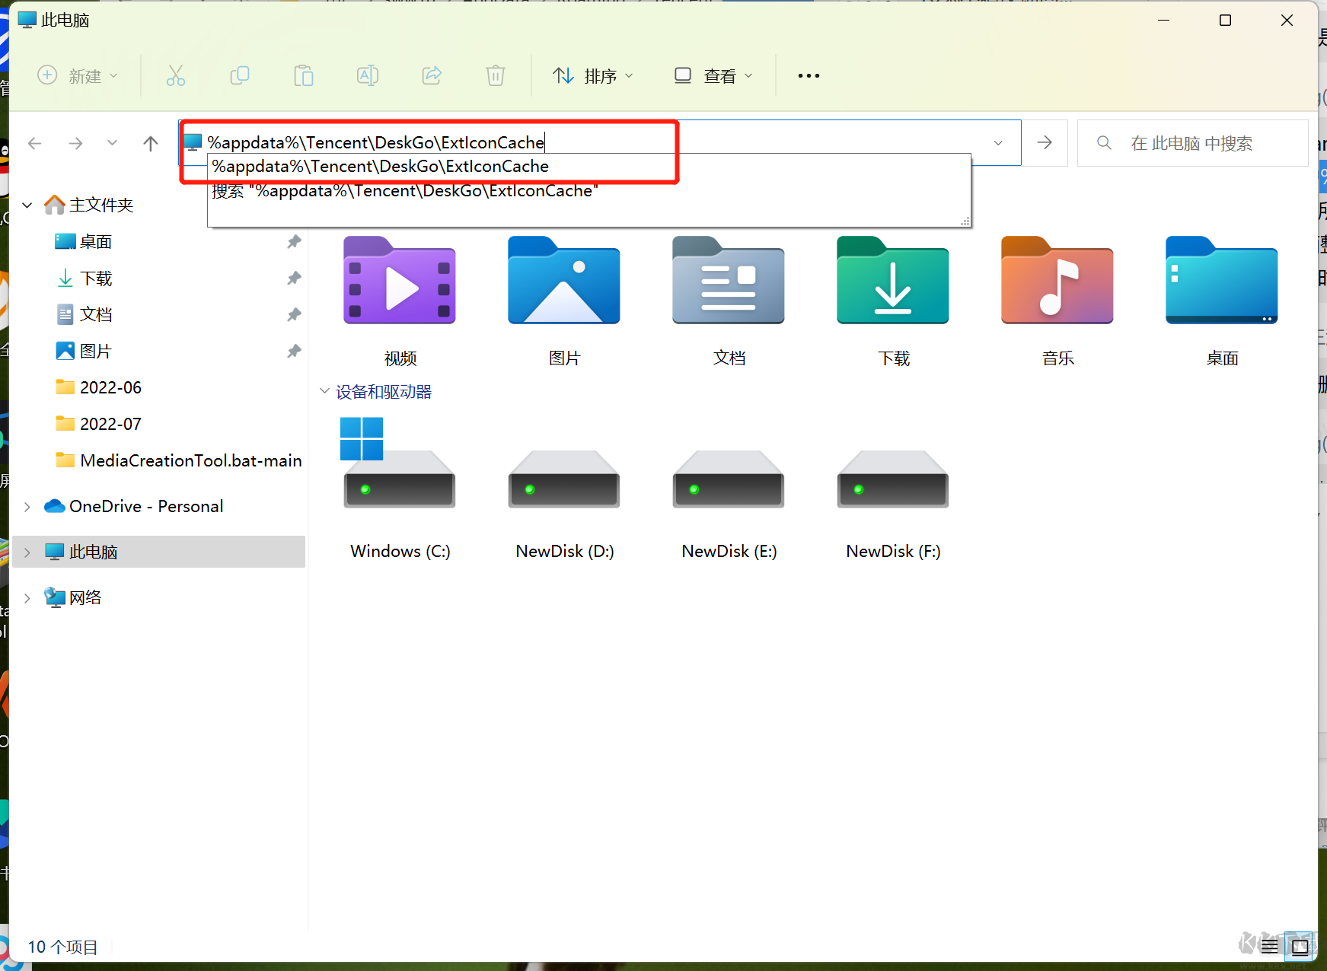Click the 在 此电脑 中搜索 search box
Viewport: 1327px width, 971px height.
pos(1191,143)
